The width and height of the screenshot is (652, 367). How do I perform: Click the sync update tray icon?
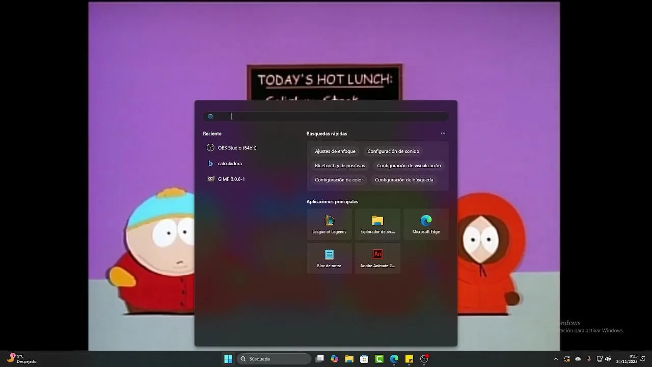567,359
